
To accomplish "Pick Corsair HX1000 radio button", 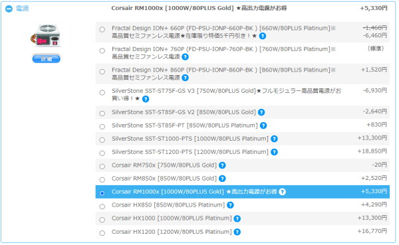I will pos(102,220).
